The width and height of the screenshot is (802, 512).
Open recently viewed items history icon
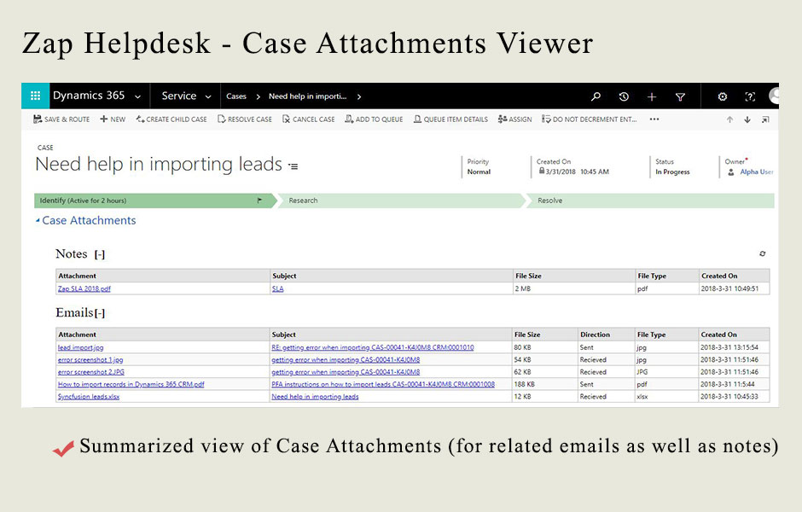click(624, 96)
